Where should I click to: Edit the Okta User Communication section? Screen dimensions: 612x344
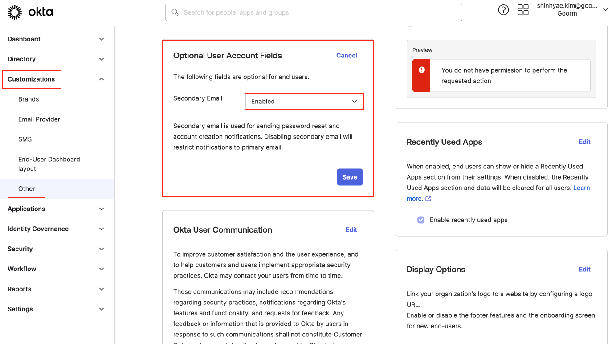[351, 230]
